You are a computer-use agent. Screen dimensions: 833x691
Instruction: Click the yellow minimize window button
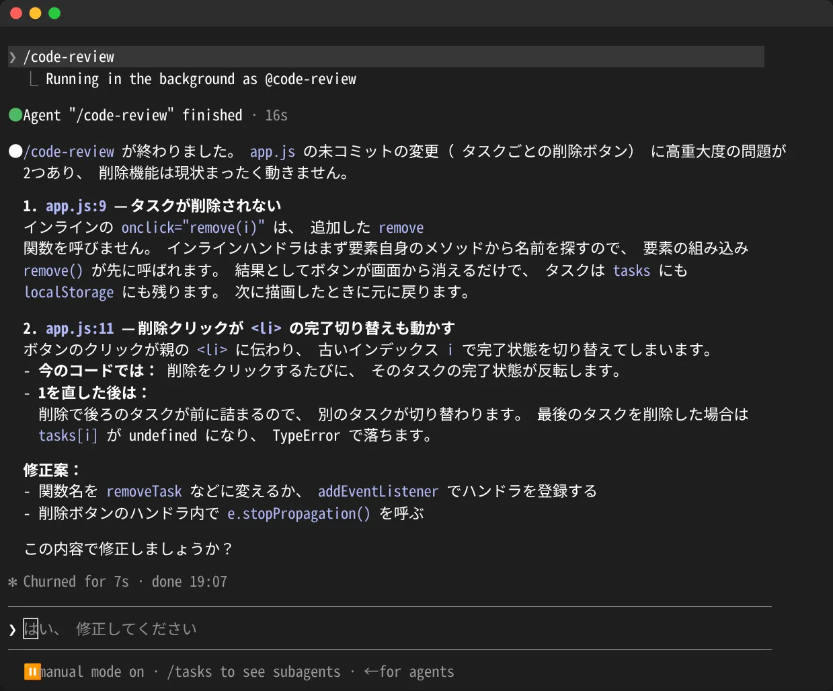pyautogui.click(x=36, y=13)
